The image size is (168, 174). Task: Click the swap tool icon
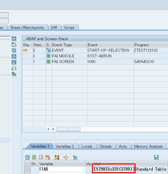pyautogui.click(x=14, y=50)
